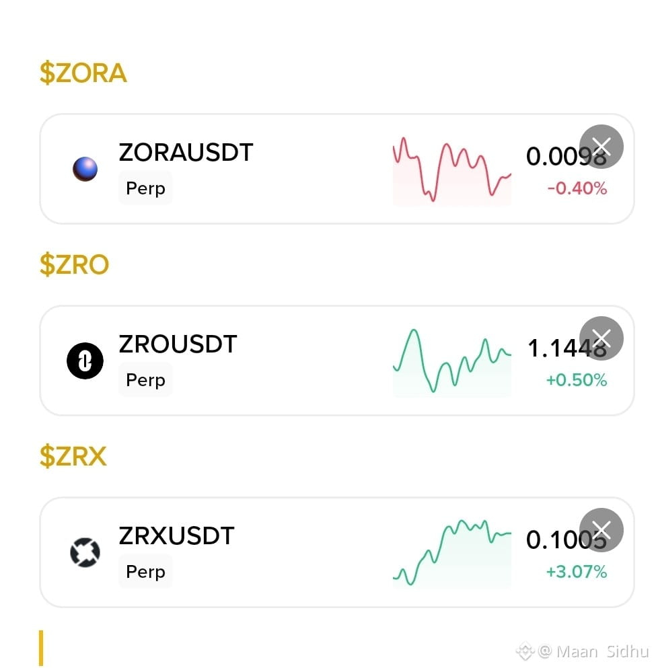This screenshot has width=654, height=668.
Task: Open the $ZORA hashtag link
Action: (83, 73)
